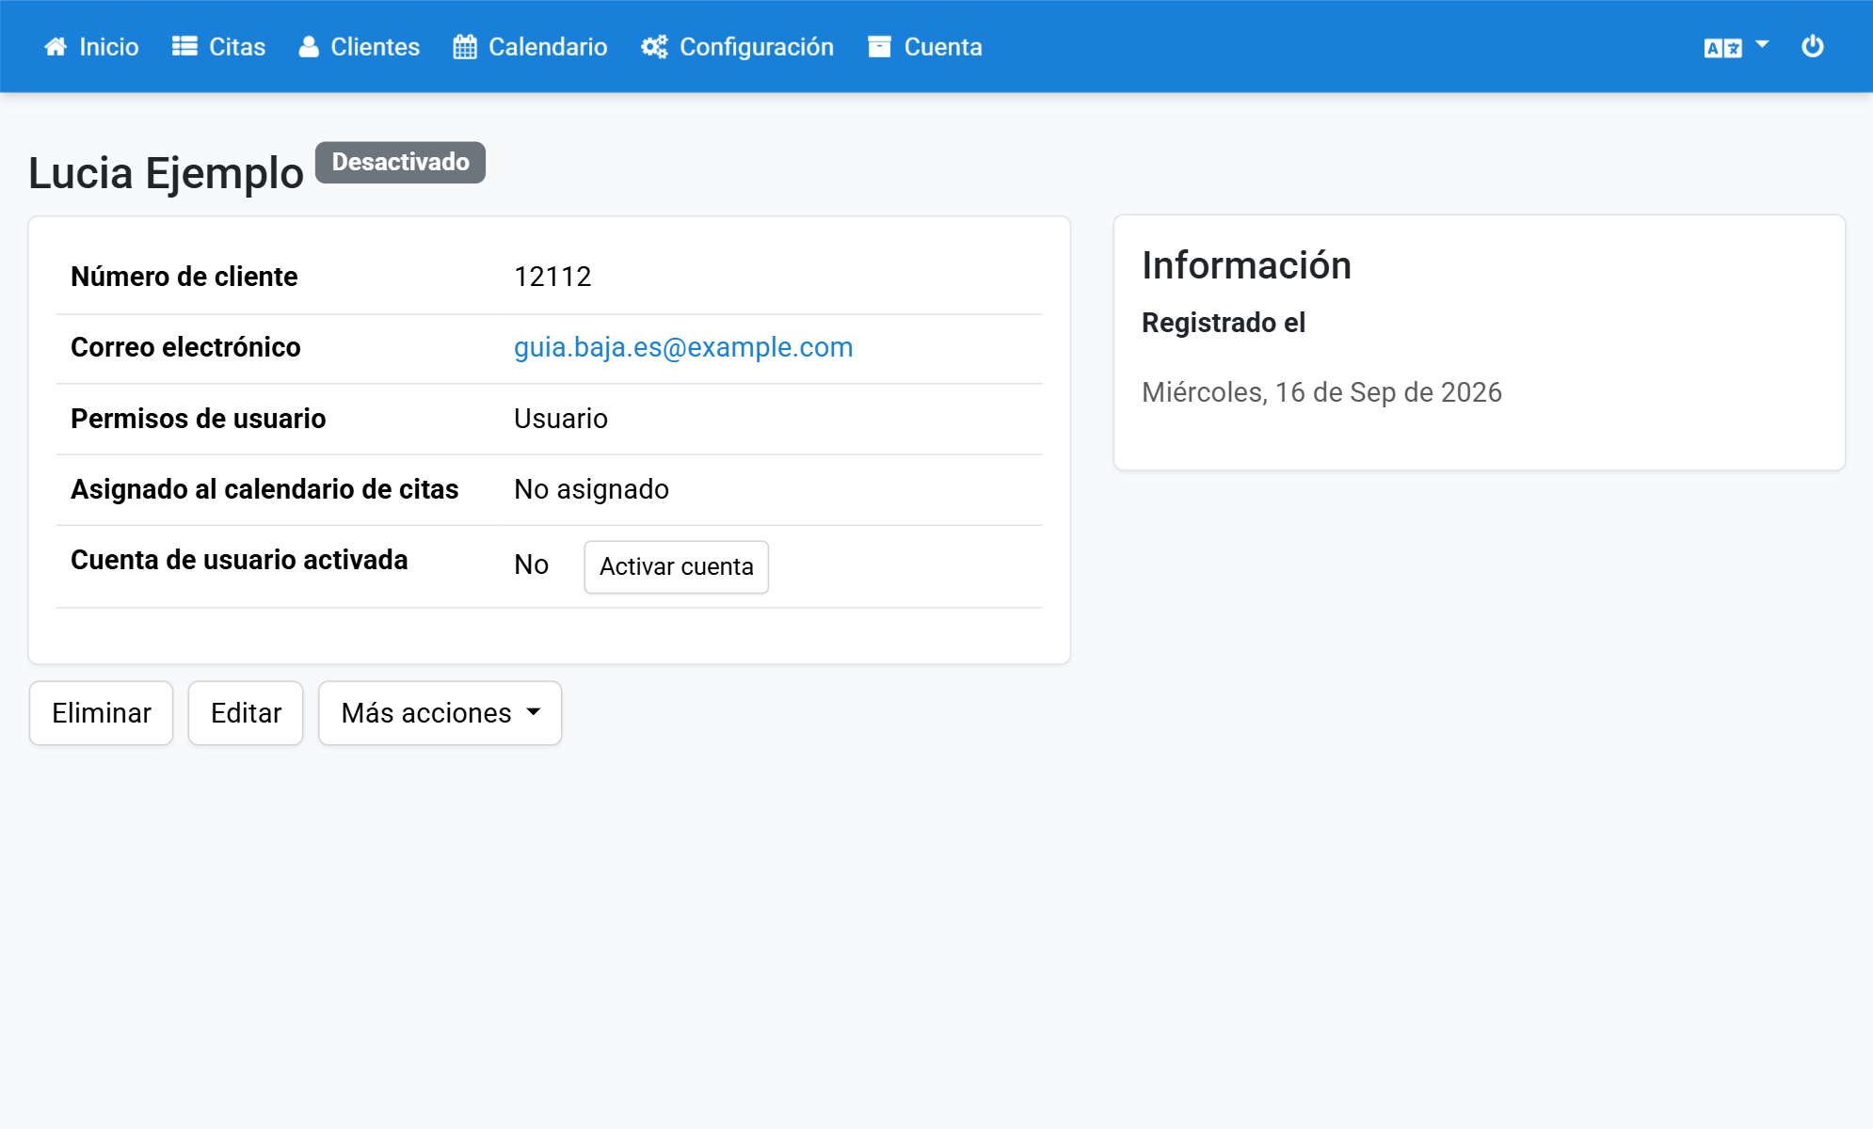Open the Cuenta menu item
Screen dimensions: 1873x1129
tap(925, 47)
